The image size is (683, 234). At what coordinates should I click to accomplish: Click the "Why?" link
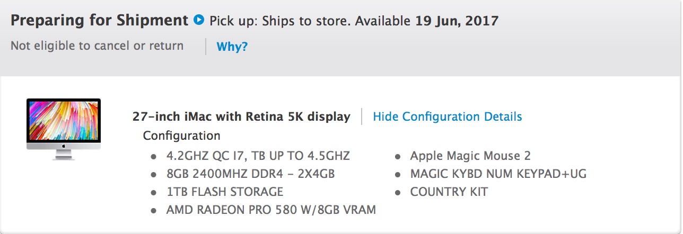coord(232,47)
